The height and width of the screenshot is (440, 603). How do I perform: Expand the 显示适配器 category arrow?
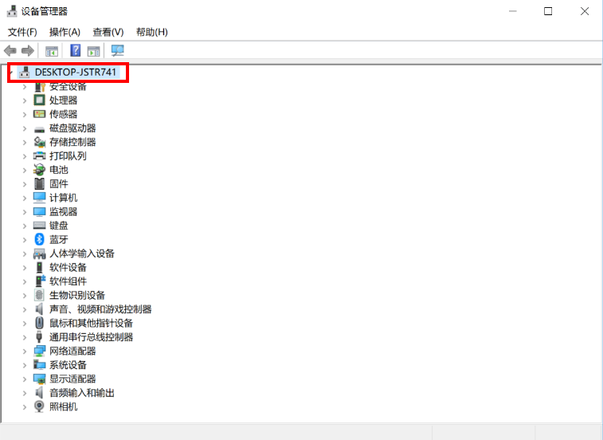pos(25,379)
